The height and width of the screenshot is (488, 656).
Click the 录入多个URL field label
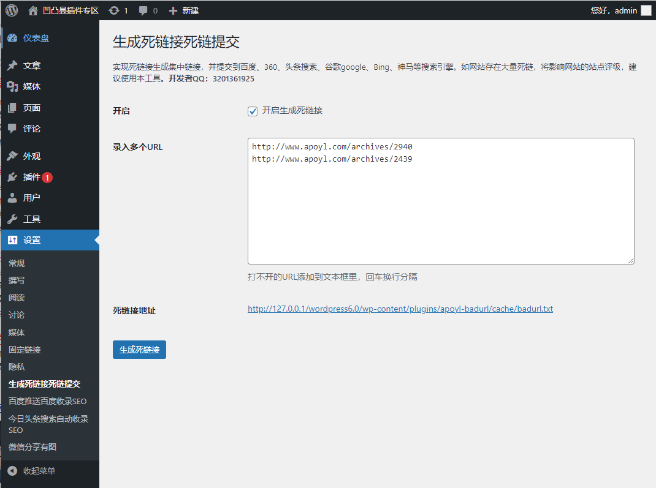pyautogui.click(x=138, y=147)
